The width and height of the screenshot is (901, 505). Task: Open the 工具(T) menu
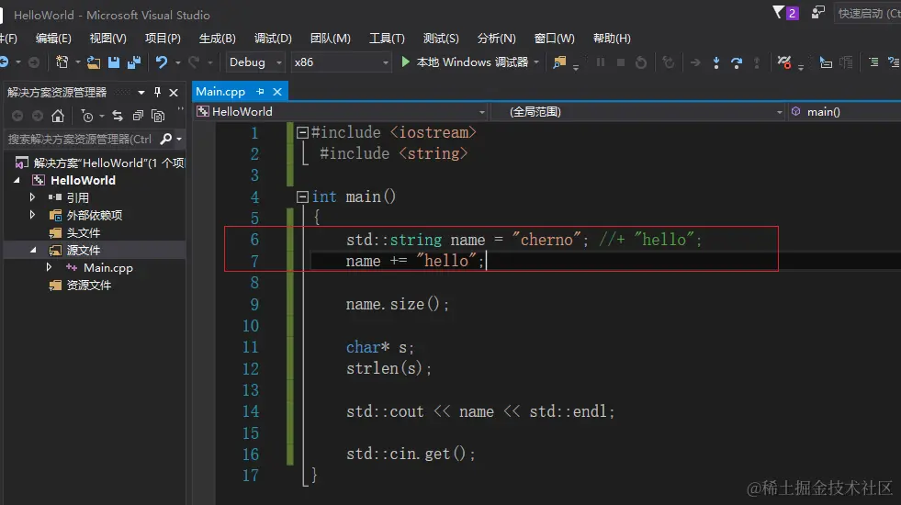point(387,39)
